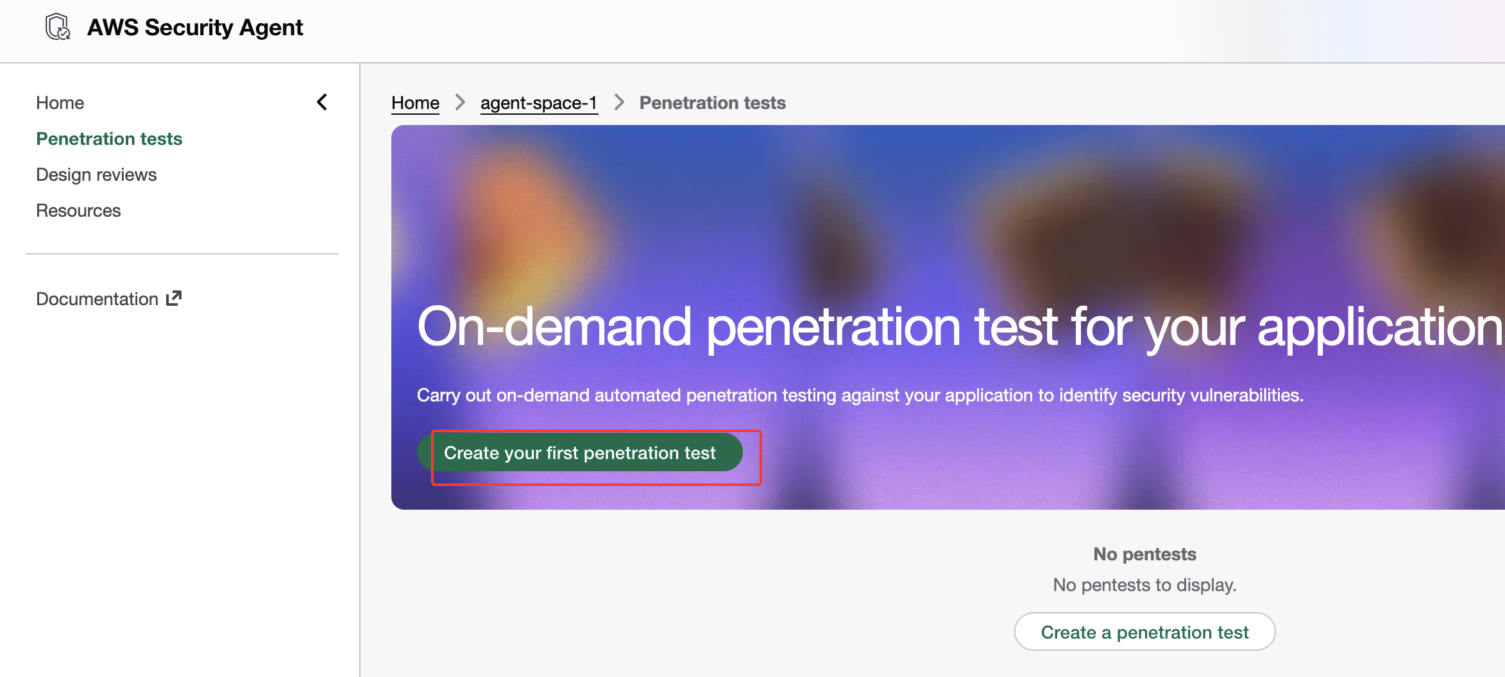
Task: Open agent-space-1 in the breadcrumb
Action: pyautogui.click(x=538, y=103)
